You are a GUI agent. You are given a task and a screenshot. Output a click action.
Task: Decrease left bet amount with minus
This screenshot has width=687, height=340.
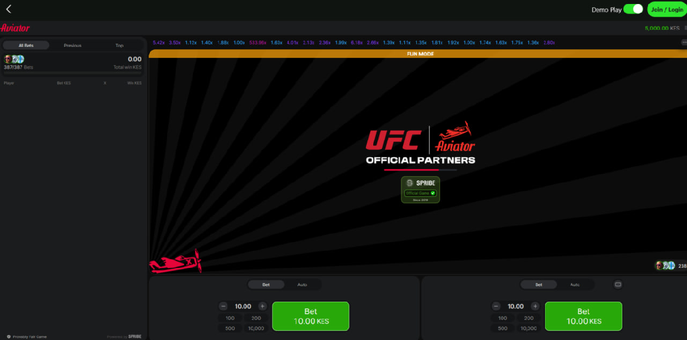coord(224,306)
